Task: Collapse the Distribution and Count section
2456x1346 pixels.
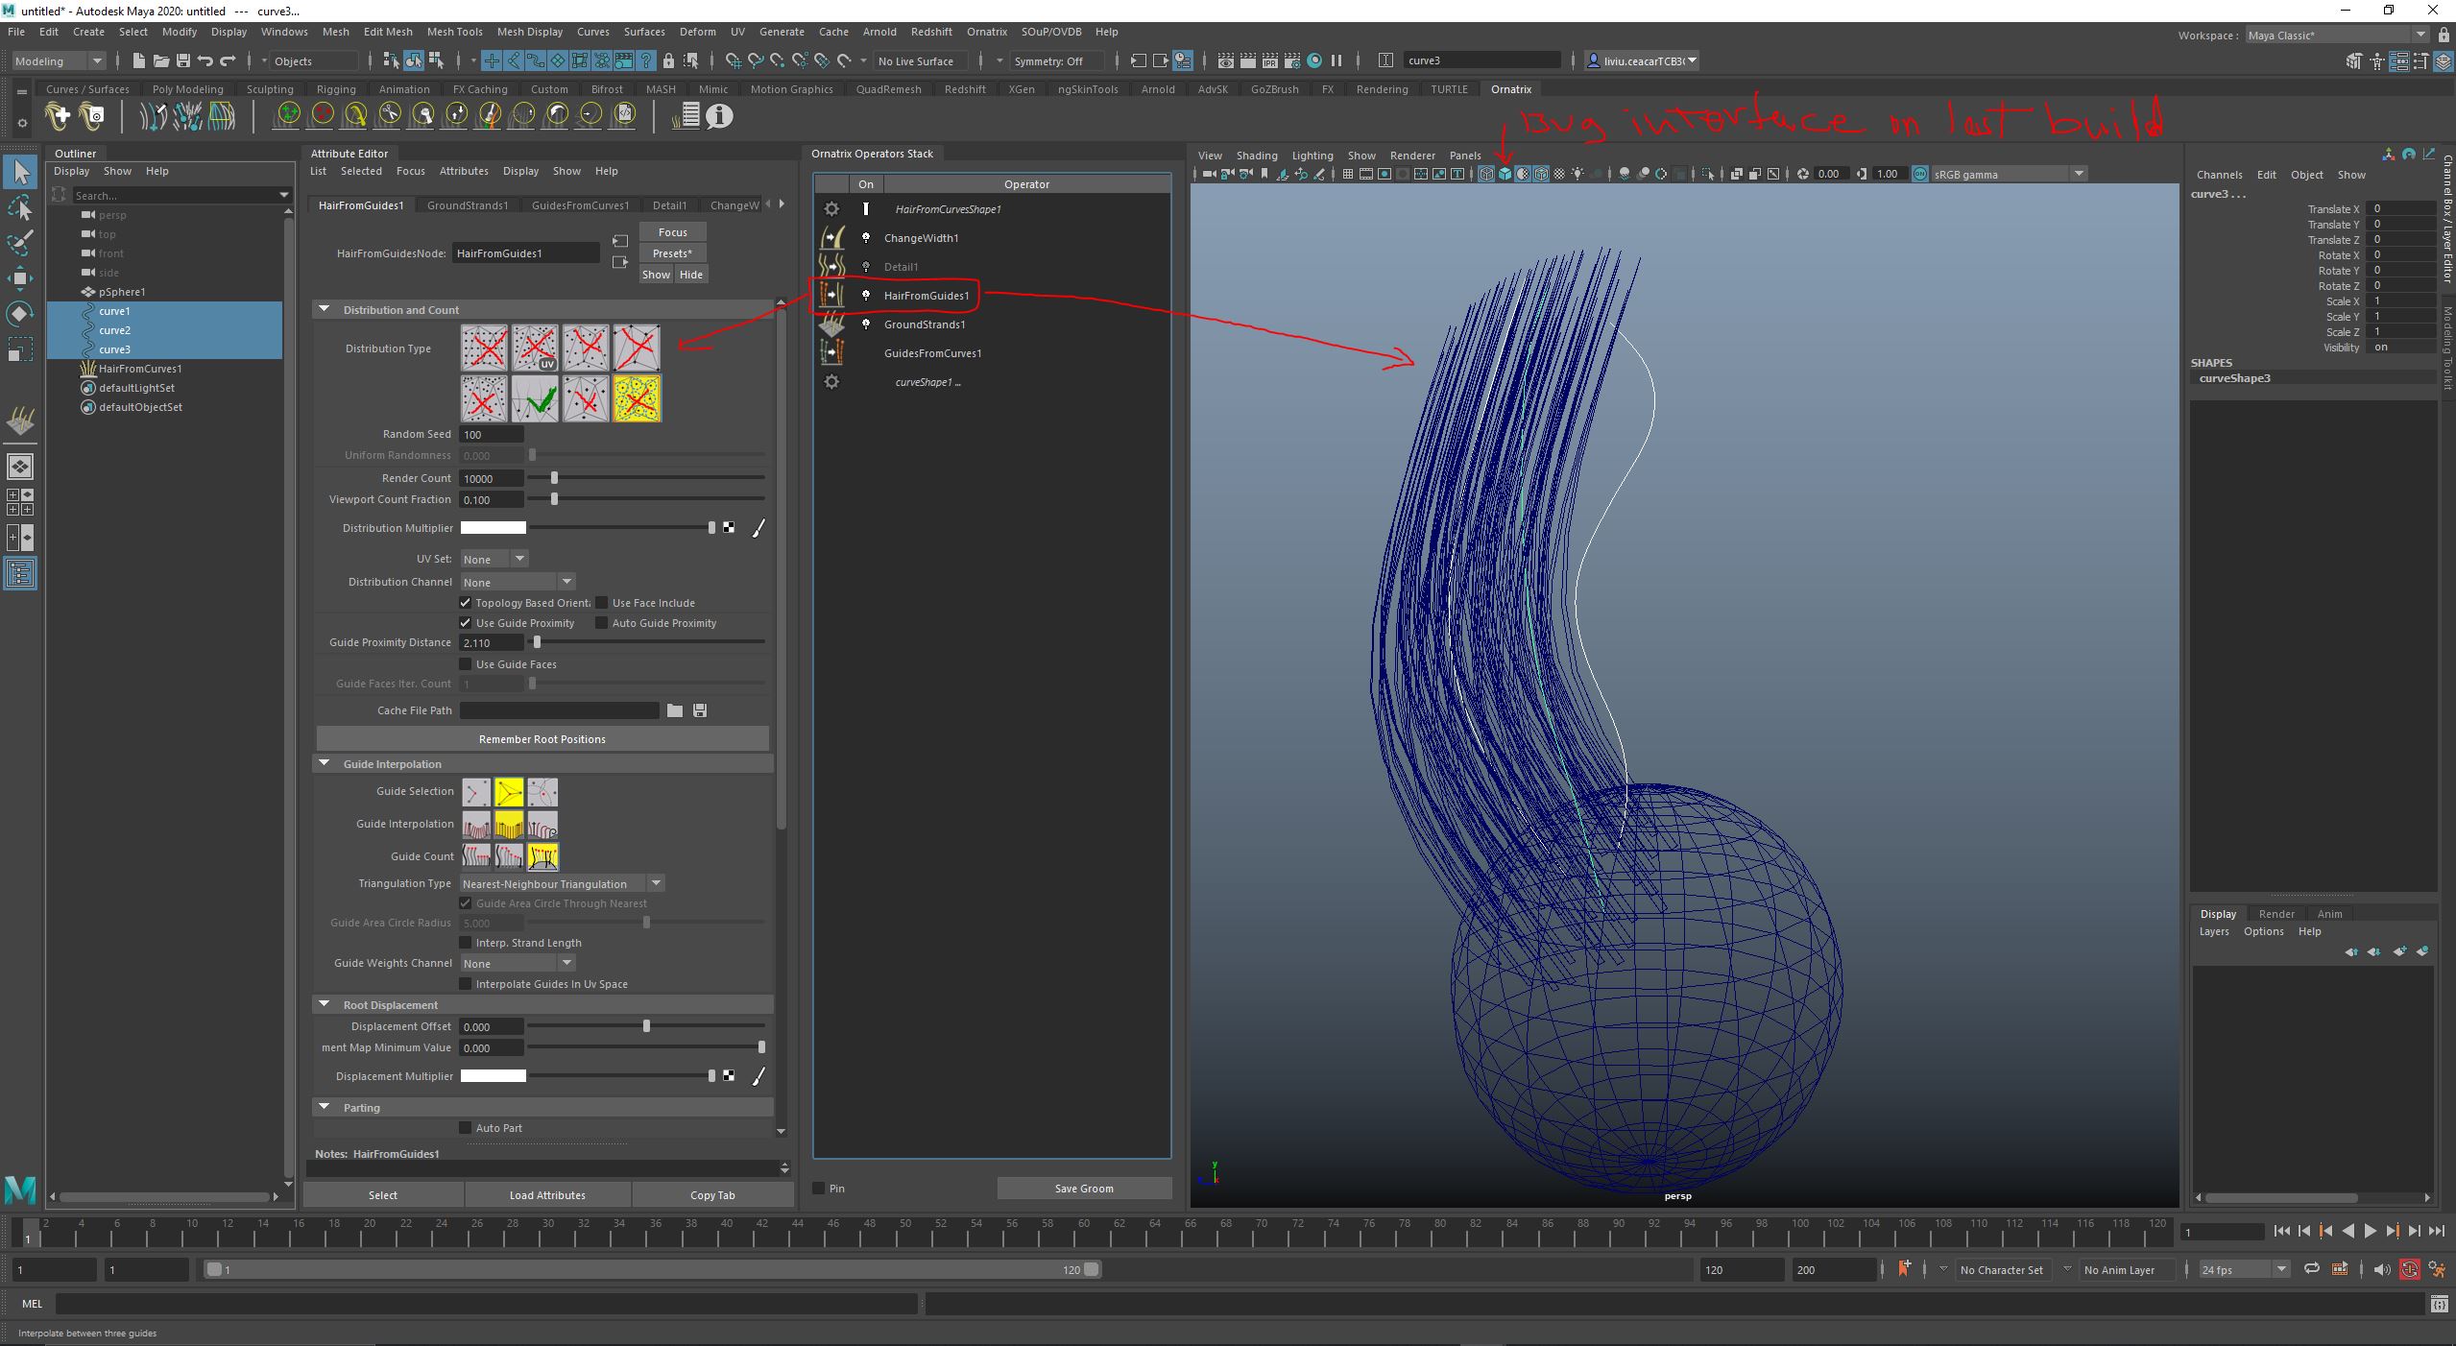Action: point(325,309)
